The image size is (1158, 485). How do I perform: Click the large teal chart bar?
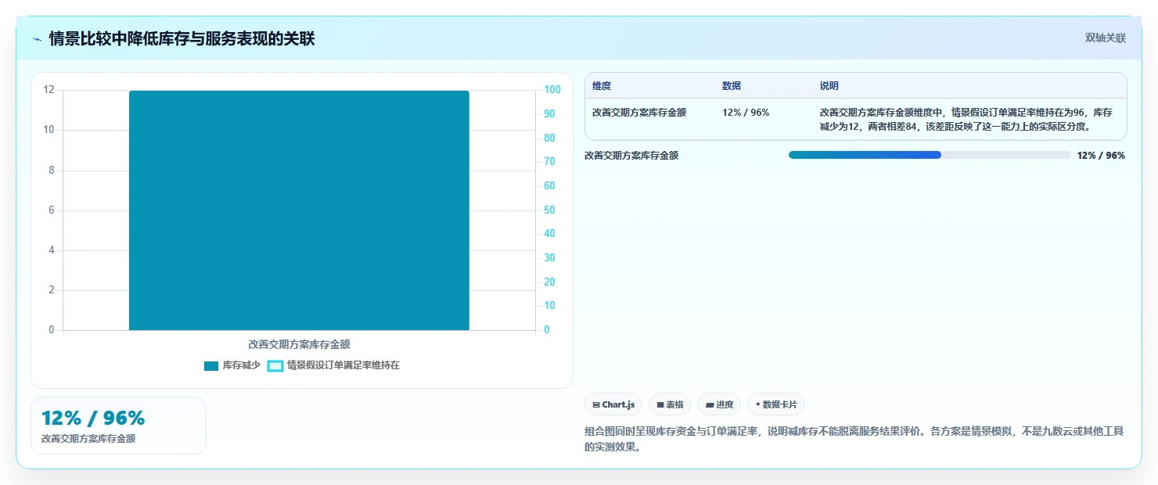coord(299,210)
